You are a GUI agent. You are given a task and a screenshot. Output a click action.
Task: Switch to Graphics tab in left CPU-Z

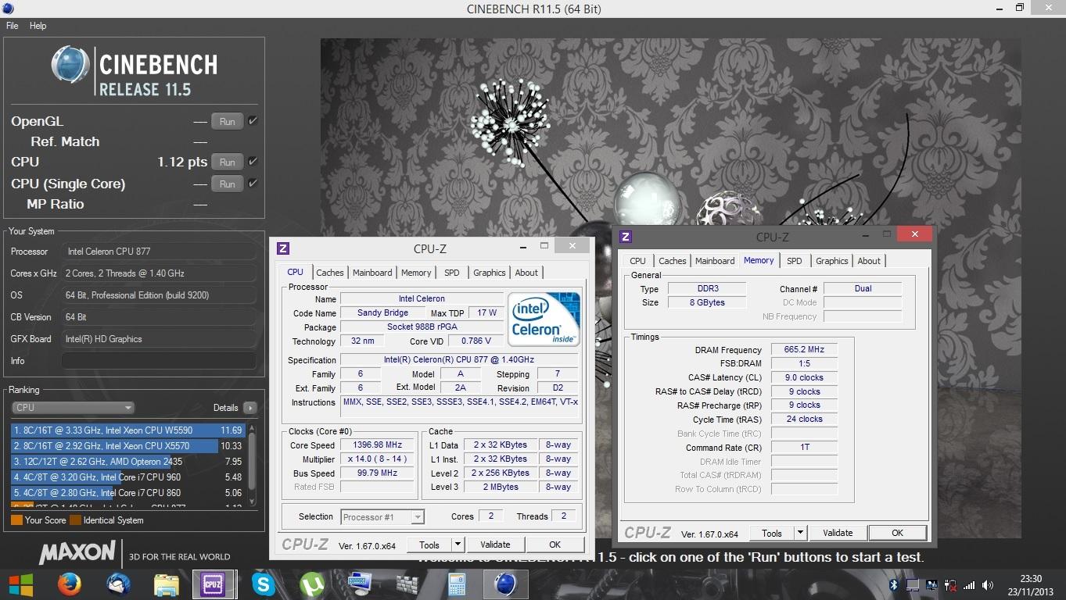[490, 273]
